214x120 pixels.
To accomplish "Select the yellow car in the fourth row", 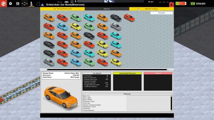I will [103, 44].
